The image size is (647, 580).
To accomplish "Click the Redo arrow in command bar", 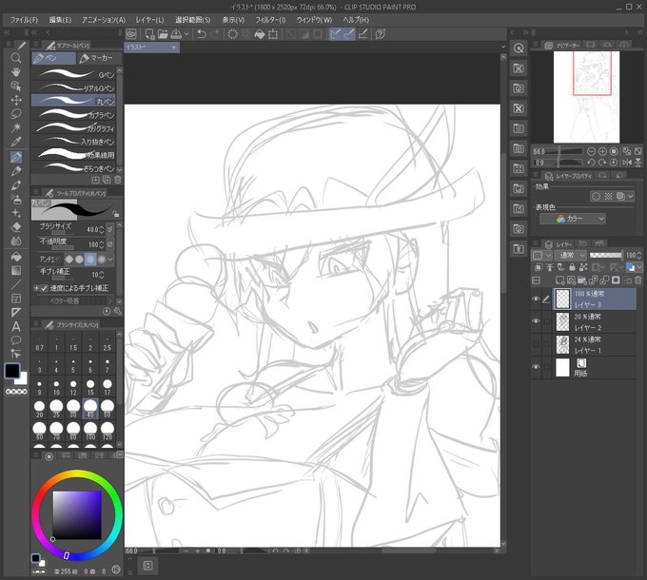I will (x=215, y=34).
